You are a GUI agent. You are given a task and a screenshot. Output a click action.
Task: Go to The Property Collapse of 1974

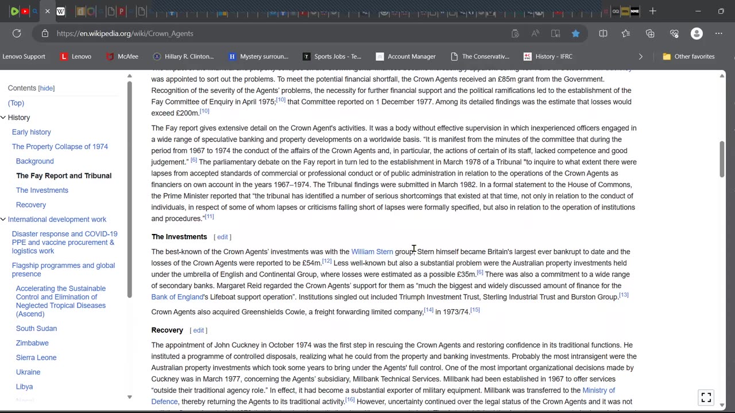(60, 146)
